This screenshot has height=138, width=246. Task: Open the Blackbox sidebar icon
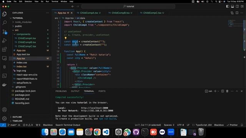coord(4,67)
